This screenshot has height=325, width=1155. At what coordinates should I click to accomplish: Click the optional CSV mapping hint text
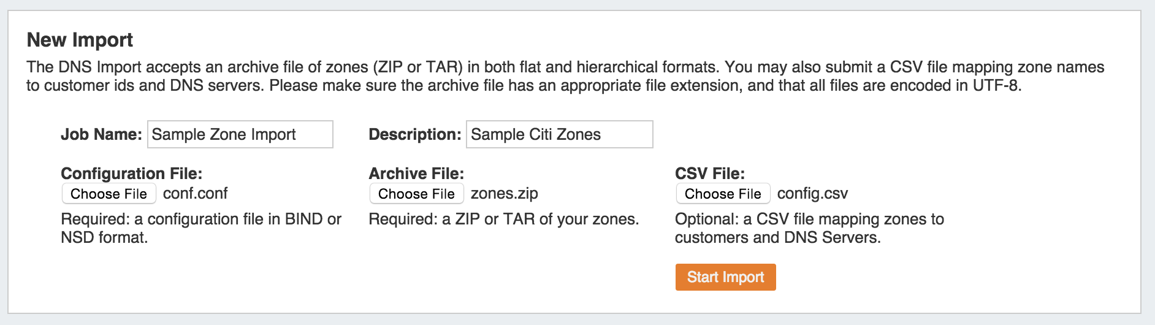(809, 228)
